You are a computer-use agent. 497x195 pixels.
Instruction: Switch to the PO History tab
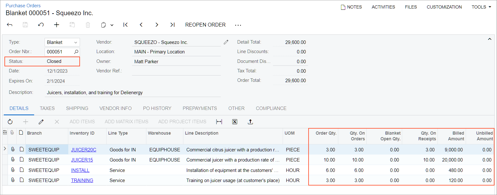coord(157,108)
